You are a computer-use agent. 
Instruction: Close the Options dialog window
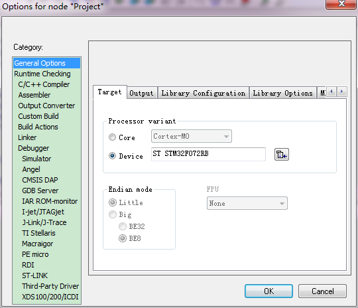coord(341,4)
